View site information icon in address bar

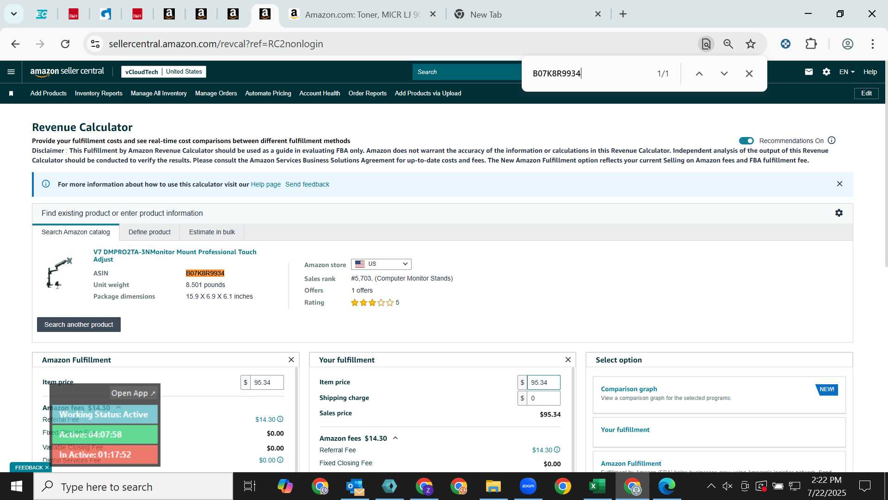point(95,44)
